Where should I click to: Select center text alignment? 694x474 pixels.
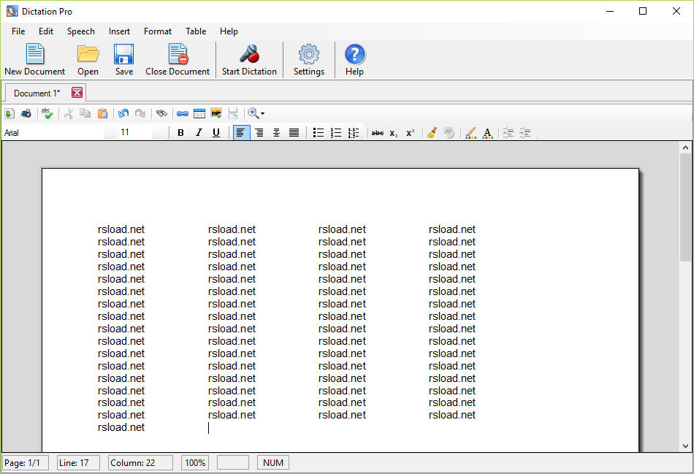(276, 133)
